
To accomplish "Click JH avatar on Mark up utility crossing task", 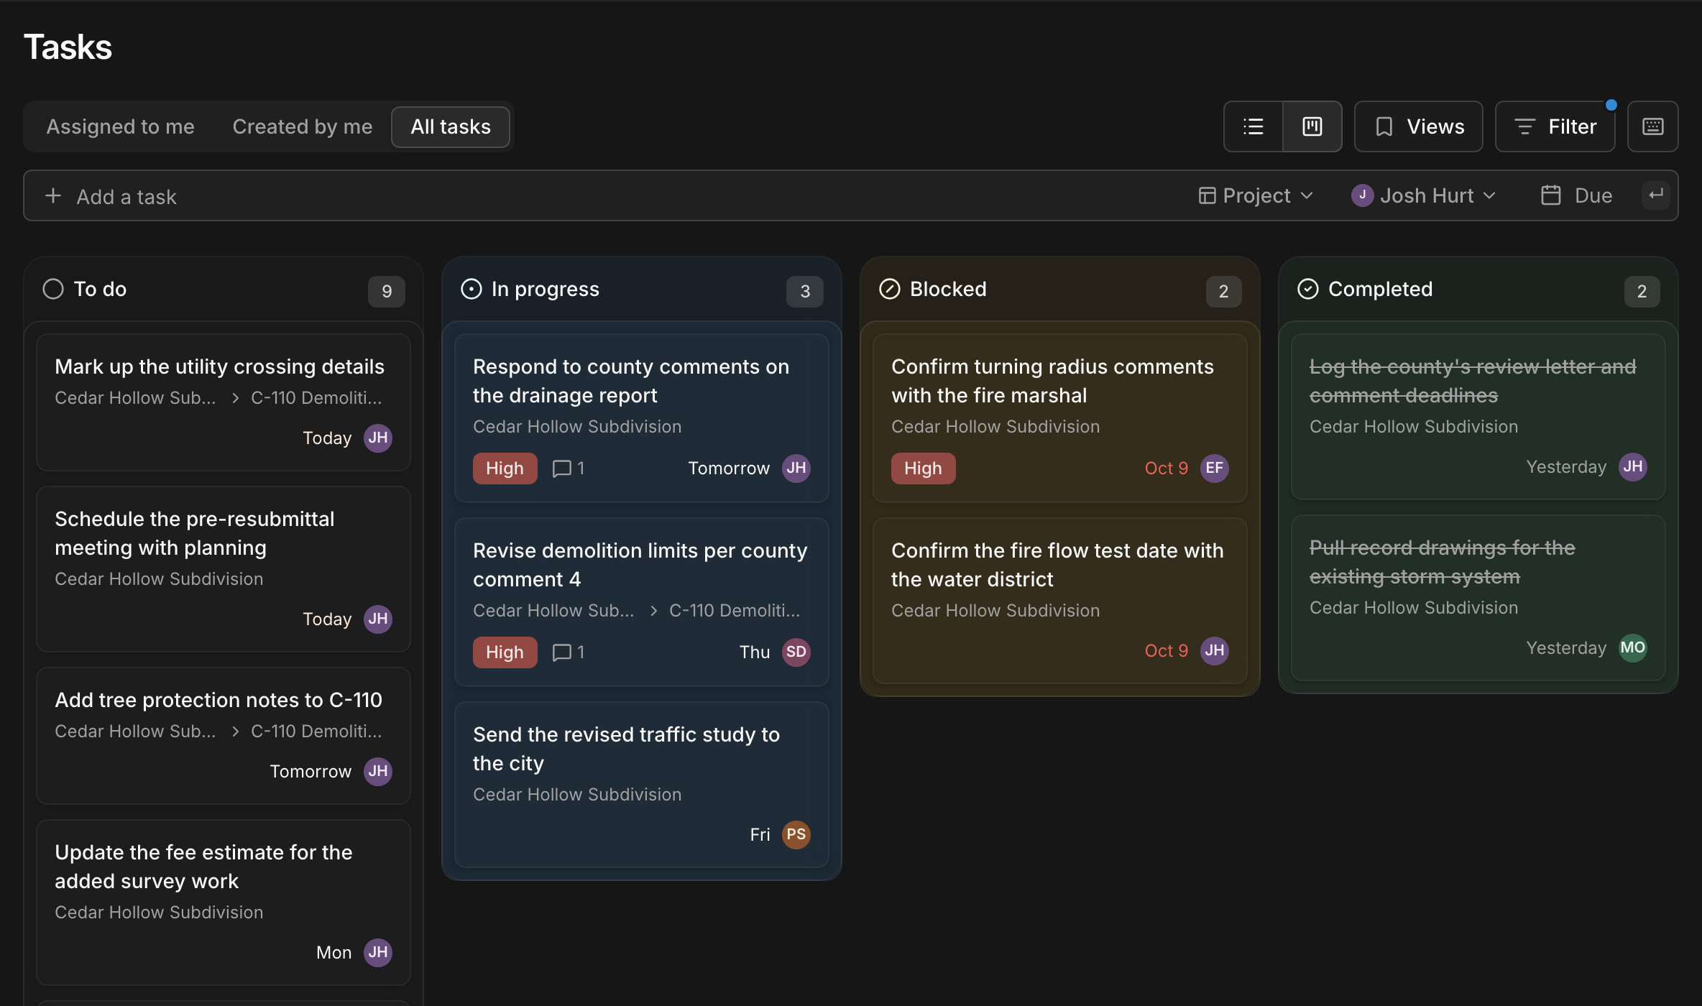I will click(x=377, y=438).
